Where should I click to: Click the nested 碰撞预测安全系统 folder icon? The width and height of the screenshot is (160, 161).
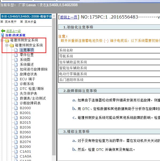tap(12, 45)
